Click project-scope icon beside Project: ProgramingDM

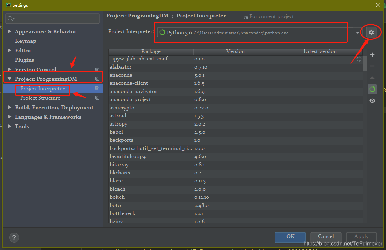(x=97, y=79)
